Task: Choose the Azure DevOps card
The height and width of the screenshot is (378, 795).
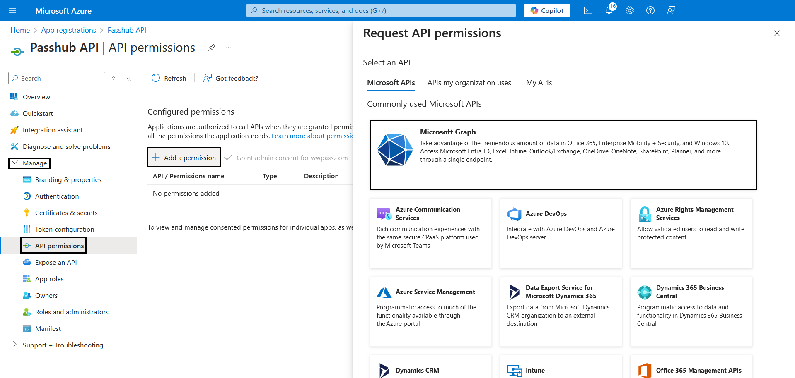Action: pyautogui.click(x=561, y=233)
